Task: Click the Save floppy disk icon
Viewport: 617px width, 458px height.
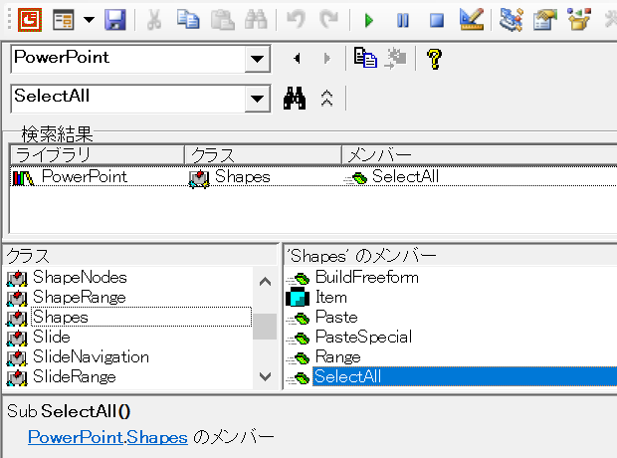Action: [x=114, y=19]
